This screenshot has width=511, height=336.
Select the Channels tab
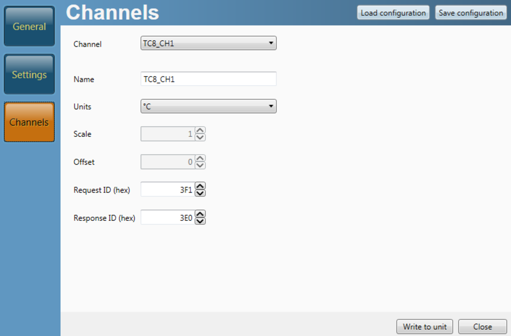tap(30, 122)
